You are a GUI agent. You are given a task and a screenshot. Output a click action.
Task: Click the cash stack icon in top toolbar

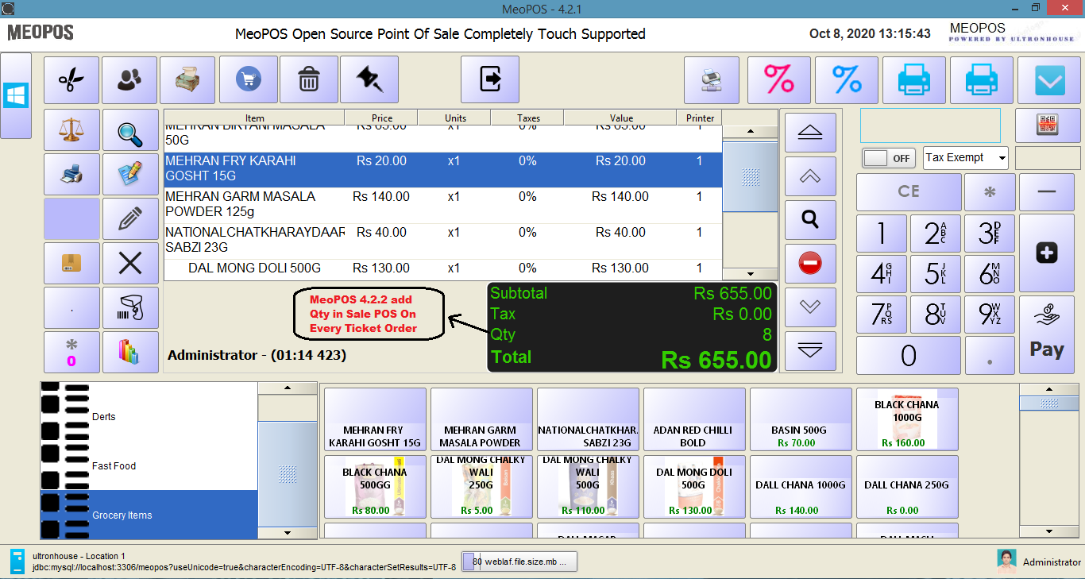(187, 79)
